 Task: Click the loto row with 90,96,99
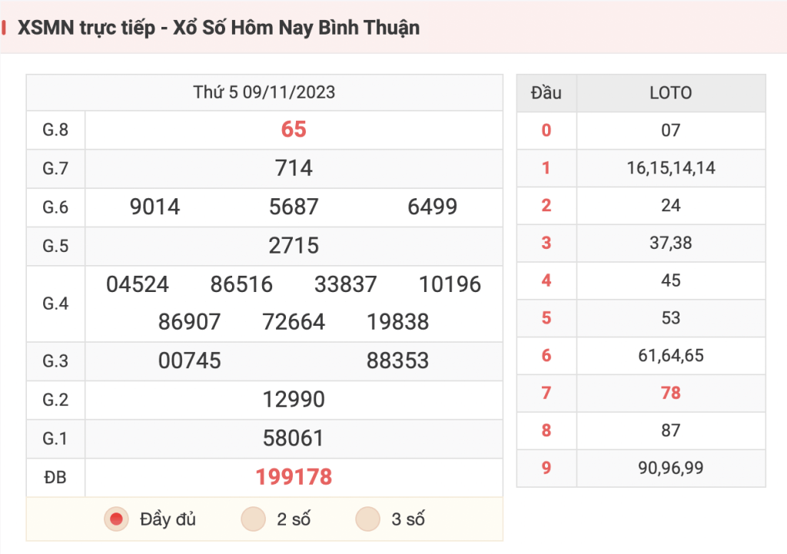click(x=642, y=468)
